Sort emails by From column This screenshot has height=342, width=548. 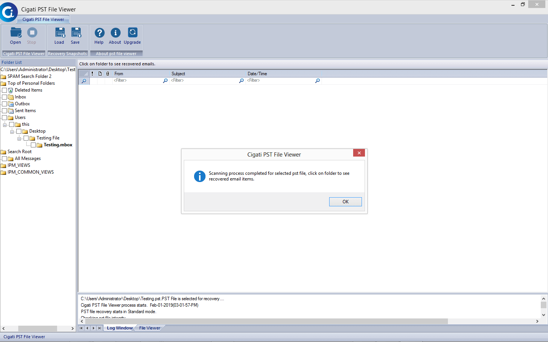(x=141, y=74)
